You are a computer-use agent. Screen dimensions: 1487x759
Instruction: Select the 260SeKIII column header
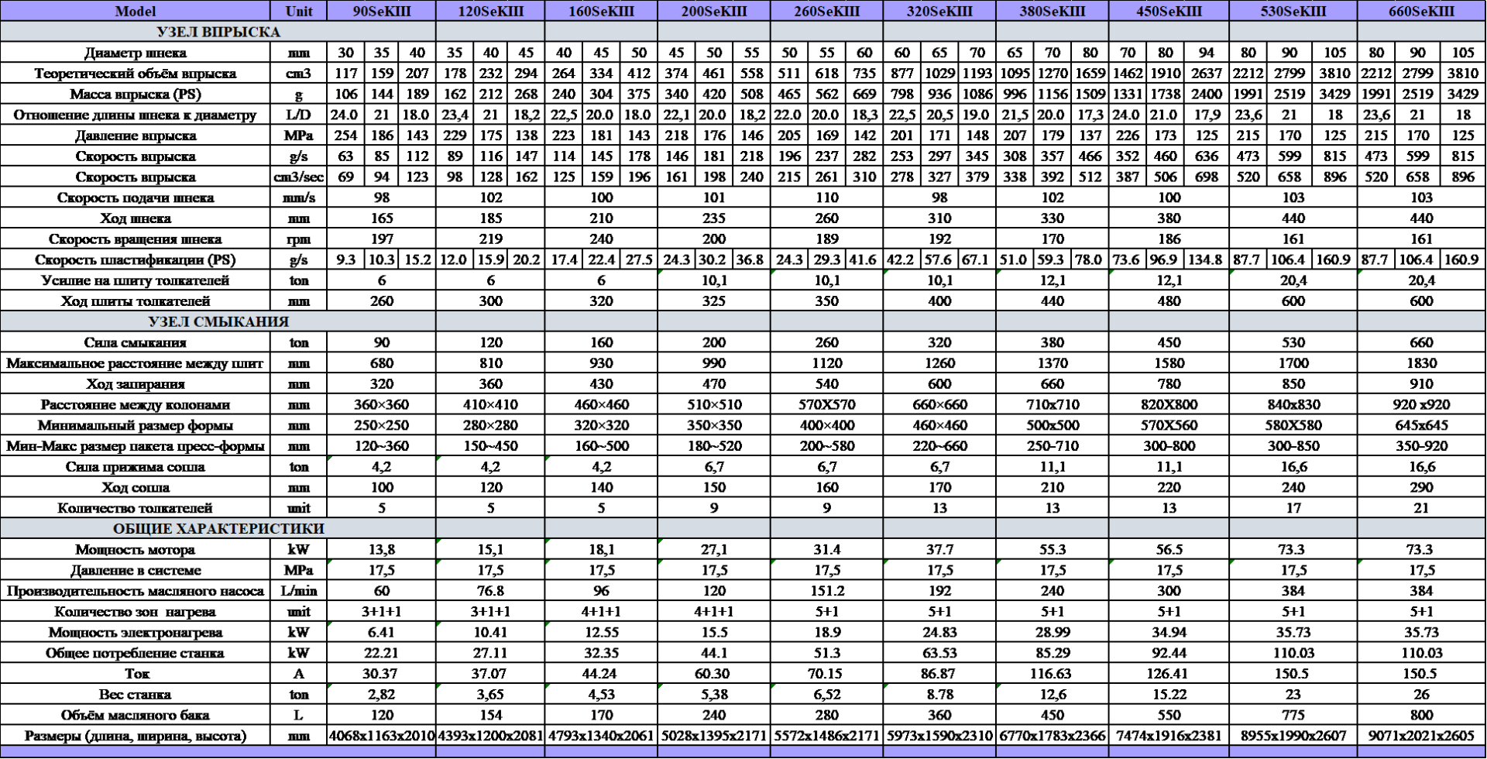point(826,11)
